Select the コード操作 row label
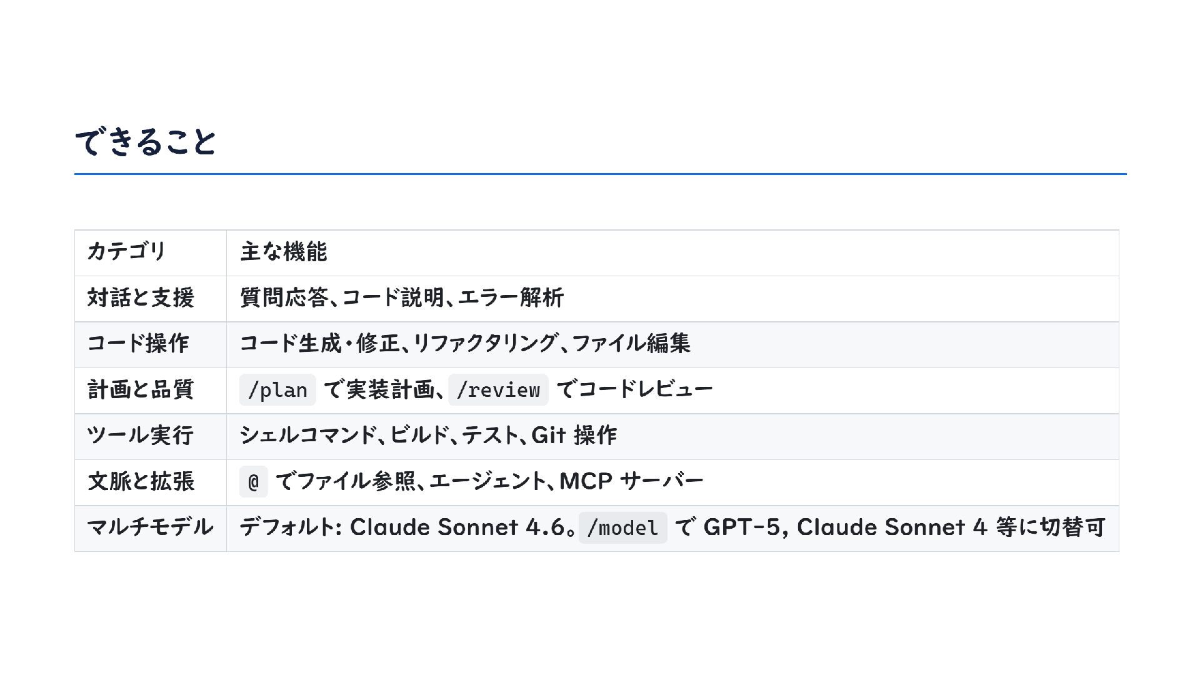Viewport: 1200px width, 675px height. [x=137, y=343]
